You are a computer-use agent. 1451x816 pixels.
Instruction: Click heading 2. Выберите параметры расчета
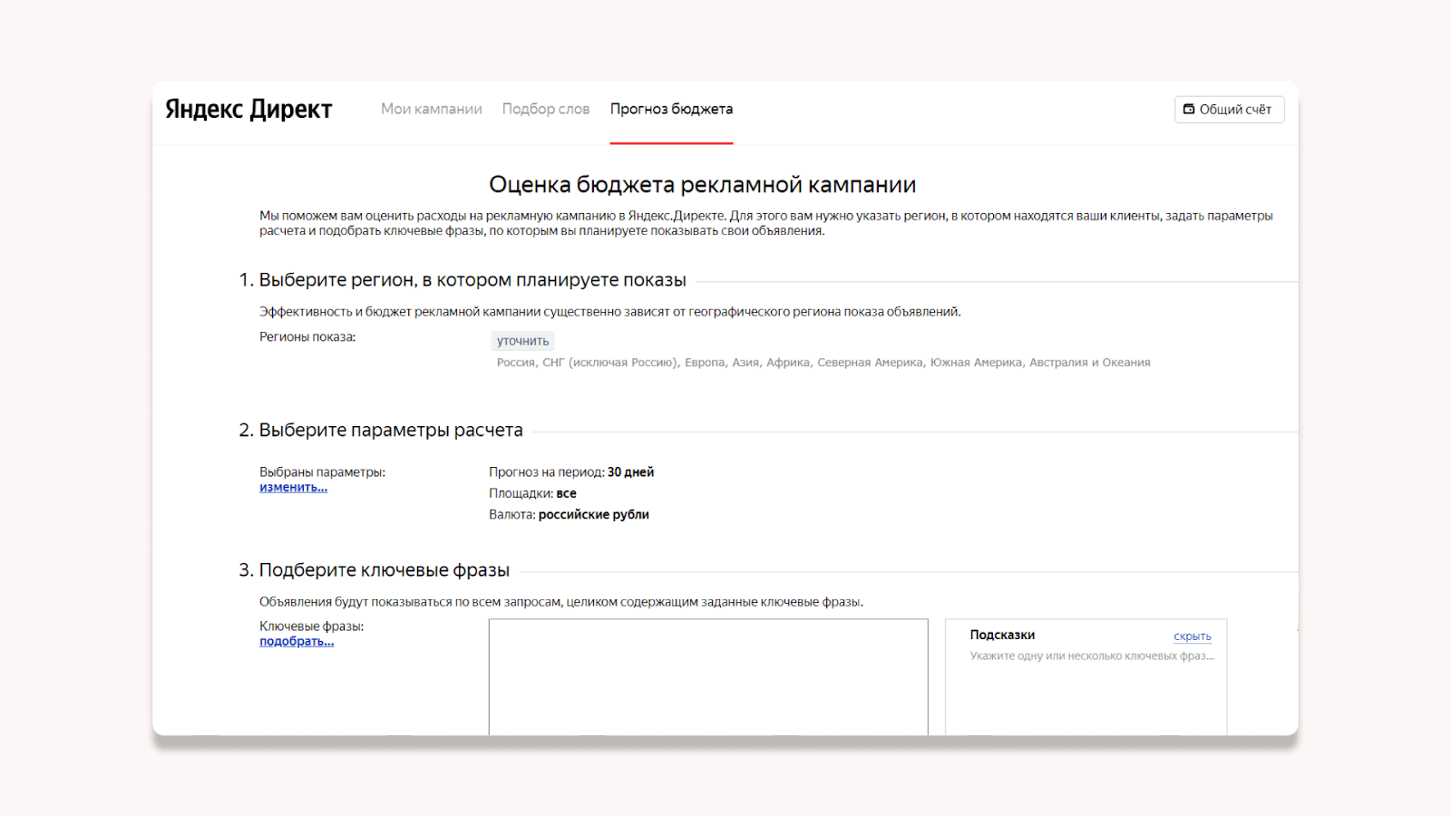[x=381, y=431]
